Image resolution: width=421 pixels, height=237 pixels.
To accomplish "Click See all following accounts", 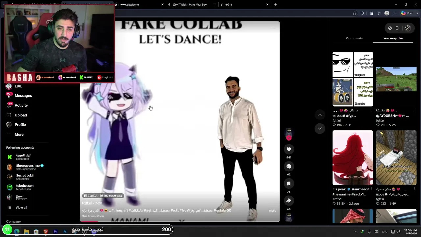I will click(x=21, y=208).
